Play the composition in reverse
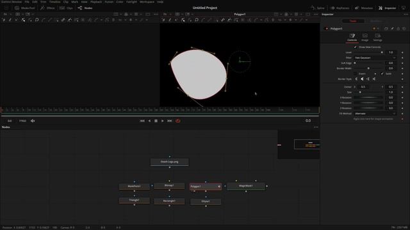 click(x=149, y=121)
